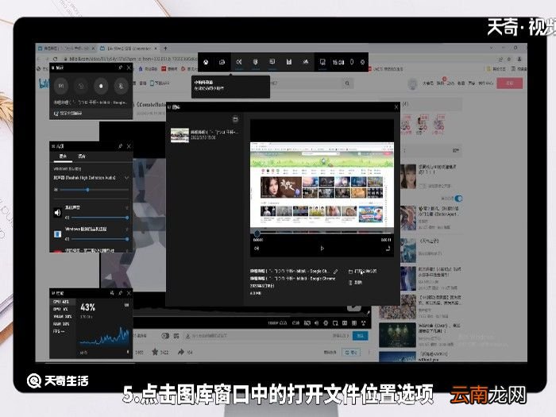Open the widget menu in Game Bar
The height and width of the screenshot is (417, 556).
[x=222, y=62]
